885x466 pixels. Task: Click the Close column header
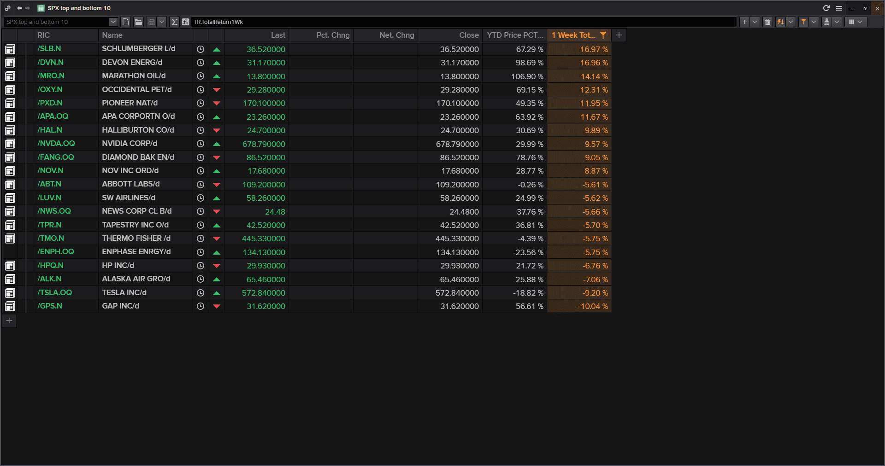[450, 35]
